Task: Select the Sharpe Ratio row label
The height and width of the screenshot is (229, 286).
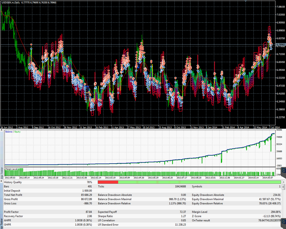Action: pyautogui.click(x=106, y=216)
